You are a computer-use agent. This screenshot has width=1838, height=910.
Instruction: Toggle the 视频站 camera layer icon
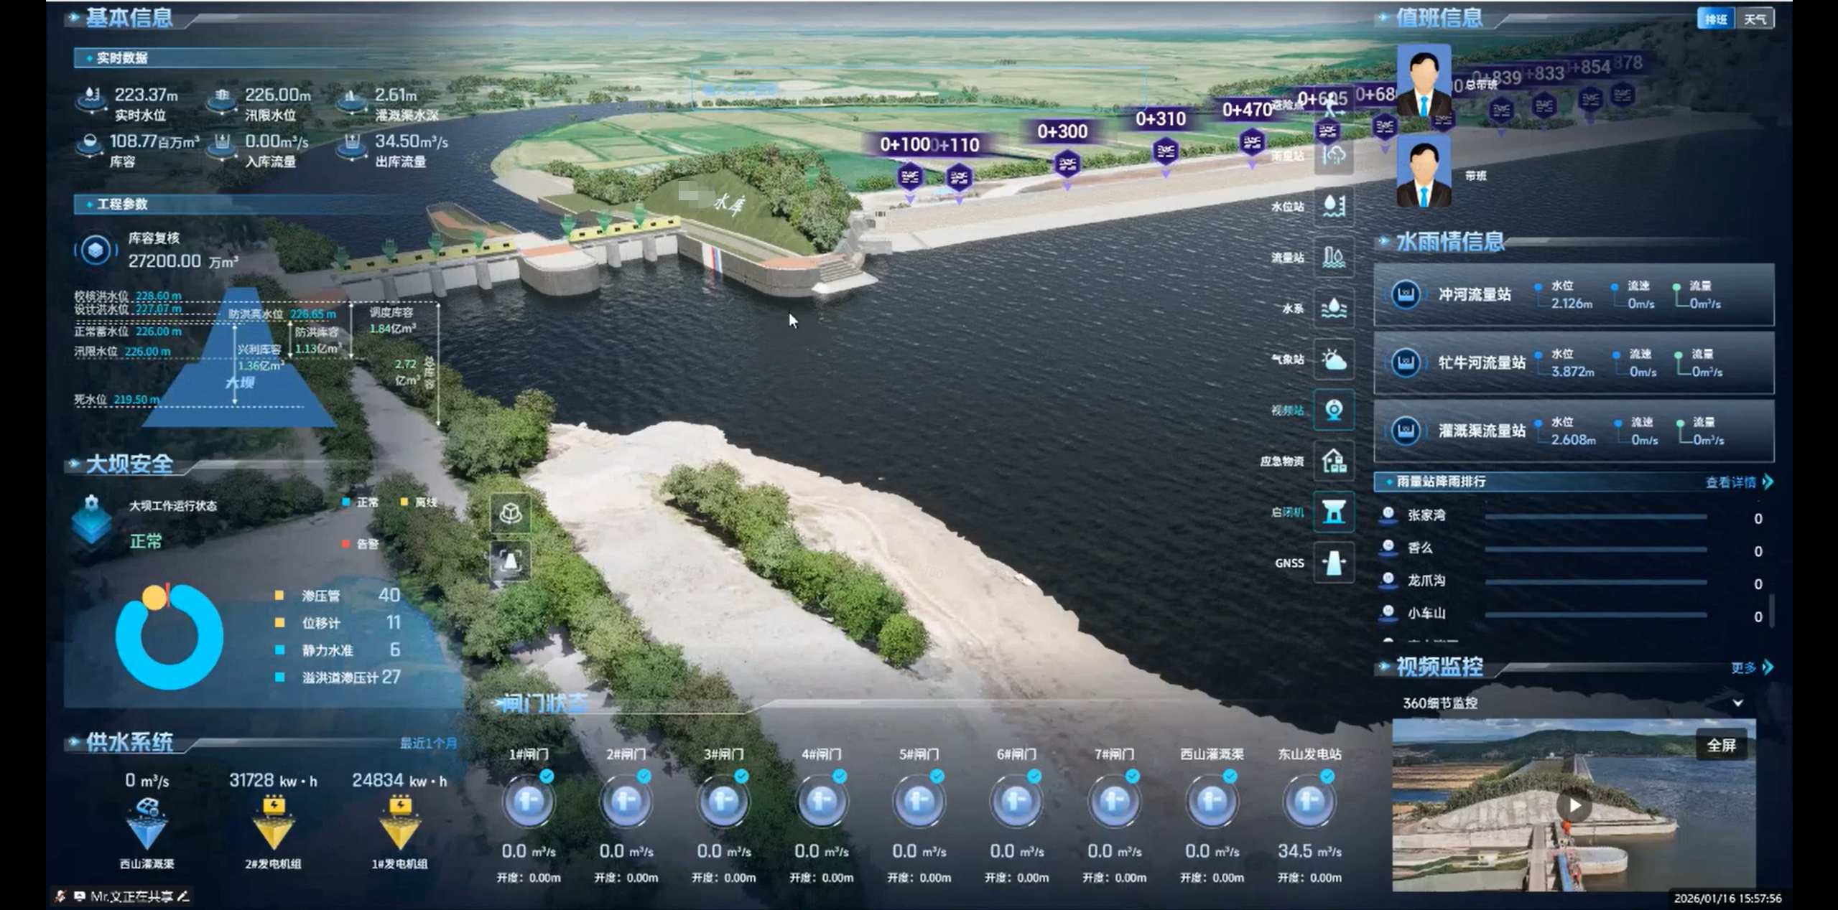pos(1334,410)
